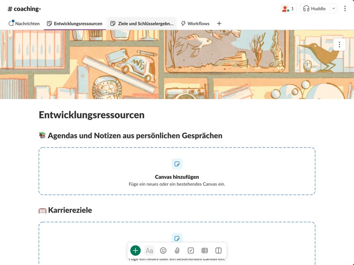The image size is (354, 265).
Task: Switch to the Nachrichten tab
Action: point(24,23)
